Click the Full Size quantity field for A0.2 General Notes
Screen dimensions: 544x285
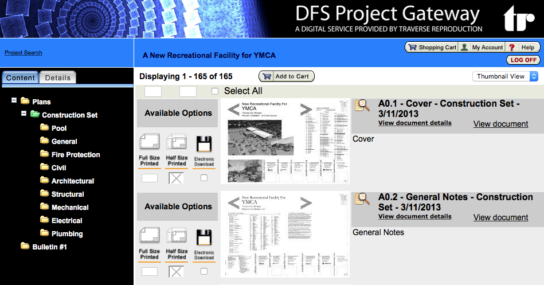point(150,271)
